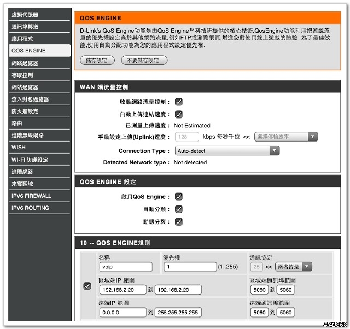Open IPV6 FIREWALL in the sidebar
350x329 pixels.
pos(39,196)
